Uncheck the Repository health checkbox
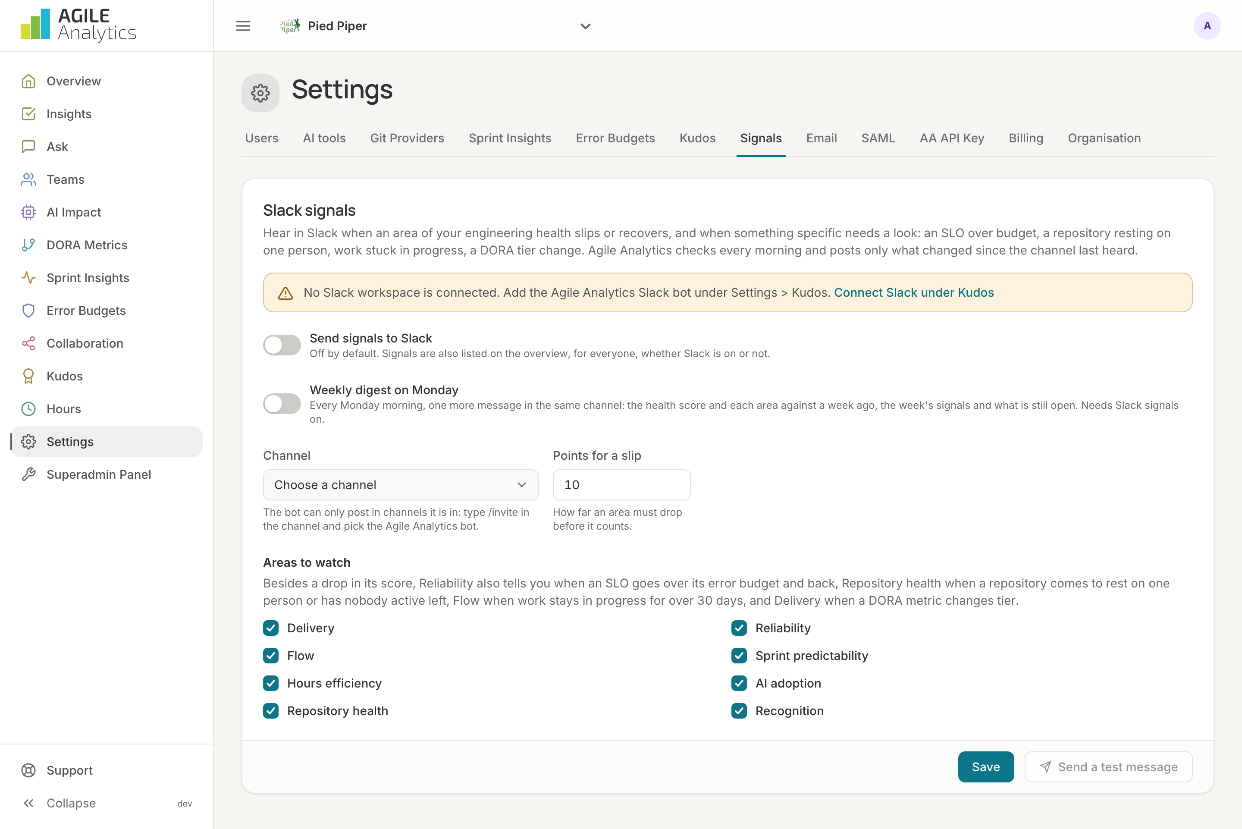The width and height of the screenshot is (1242, 829). [270, 710]
